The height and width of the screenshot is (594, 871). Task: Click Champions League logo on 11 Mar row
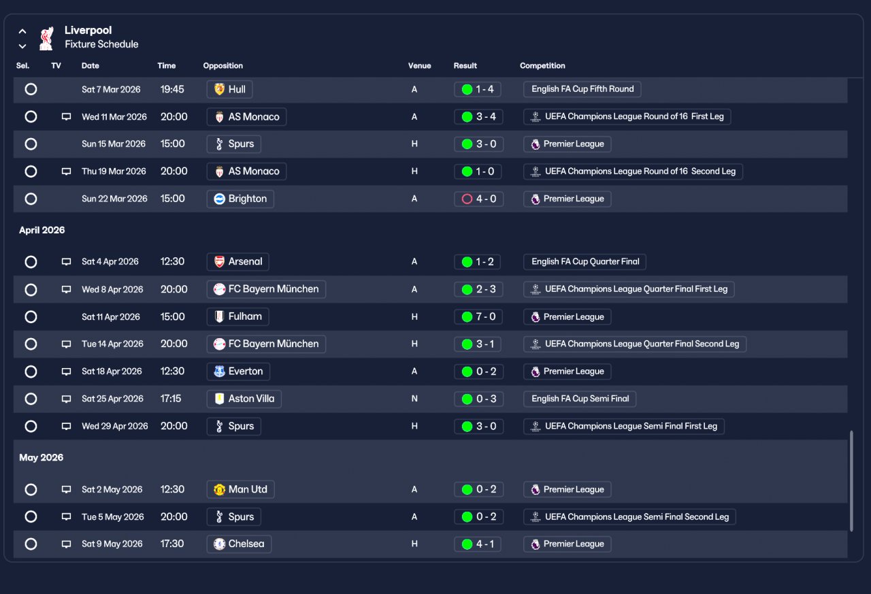point(536,117)
